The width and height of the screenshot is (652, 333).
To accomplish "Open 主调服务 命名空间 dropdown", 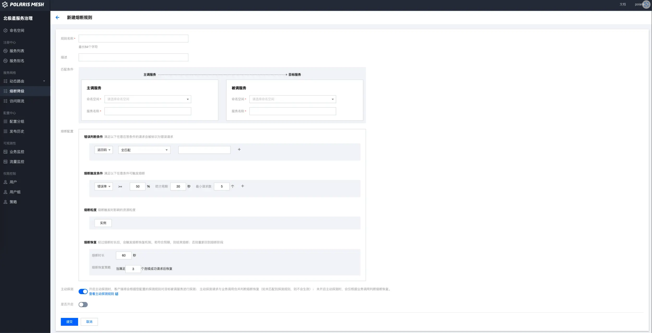I will [x=148, y=99].
